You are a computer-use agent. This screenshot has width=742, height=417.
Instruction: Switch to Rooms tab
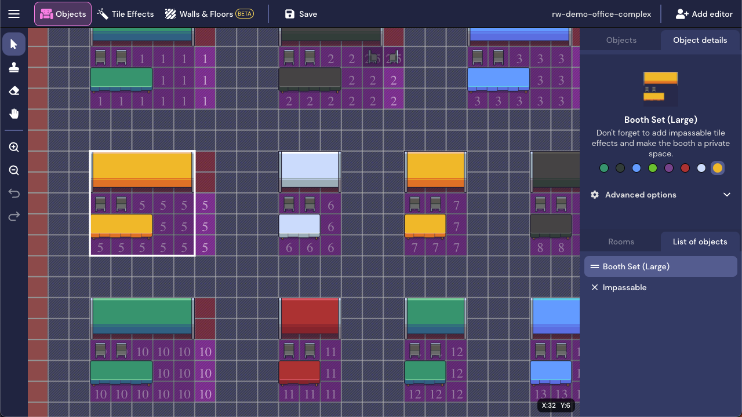pos(621,242)
